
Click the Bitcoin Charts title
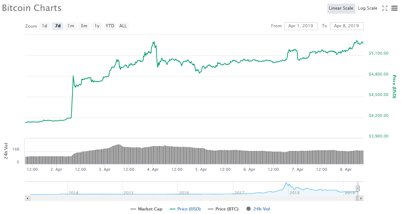point(32,8)
